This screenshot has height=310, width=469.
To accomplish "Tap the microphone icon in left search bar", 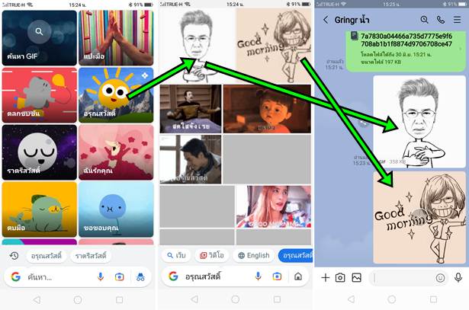I will (x=101, y=277).
